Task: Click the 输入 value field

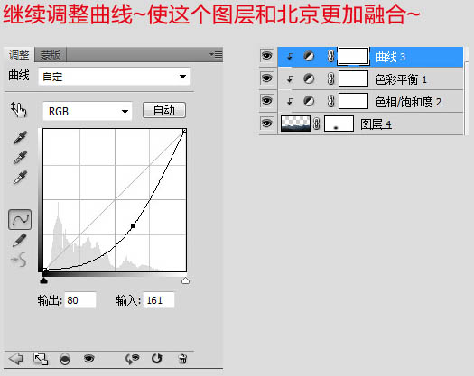Action: [x=159, y=300]
